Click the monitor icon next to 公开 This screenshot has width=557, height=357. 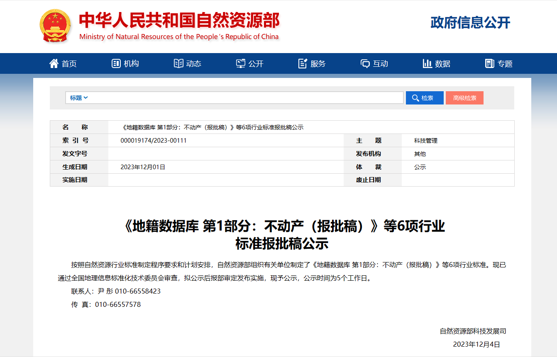click(241, 63)
